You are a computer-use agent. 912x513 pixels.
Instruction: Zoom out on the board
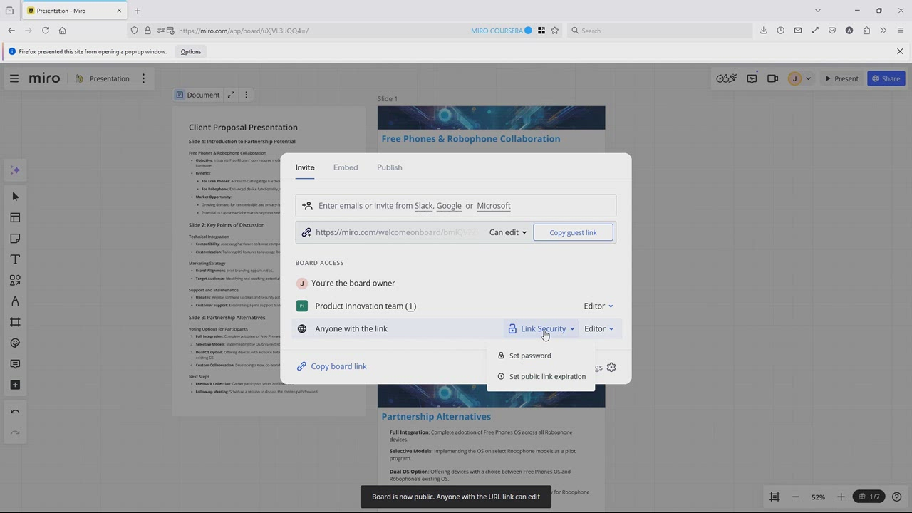[795, 497]
